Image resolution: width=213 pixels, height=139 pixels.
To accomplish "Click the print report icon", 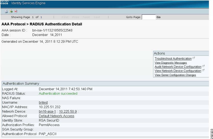I will [6, 11].
